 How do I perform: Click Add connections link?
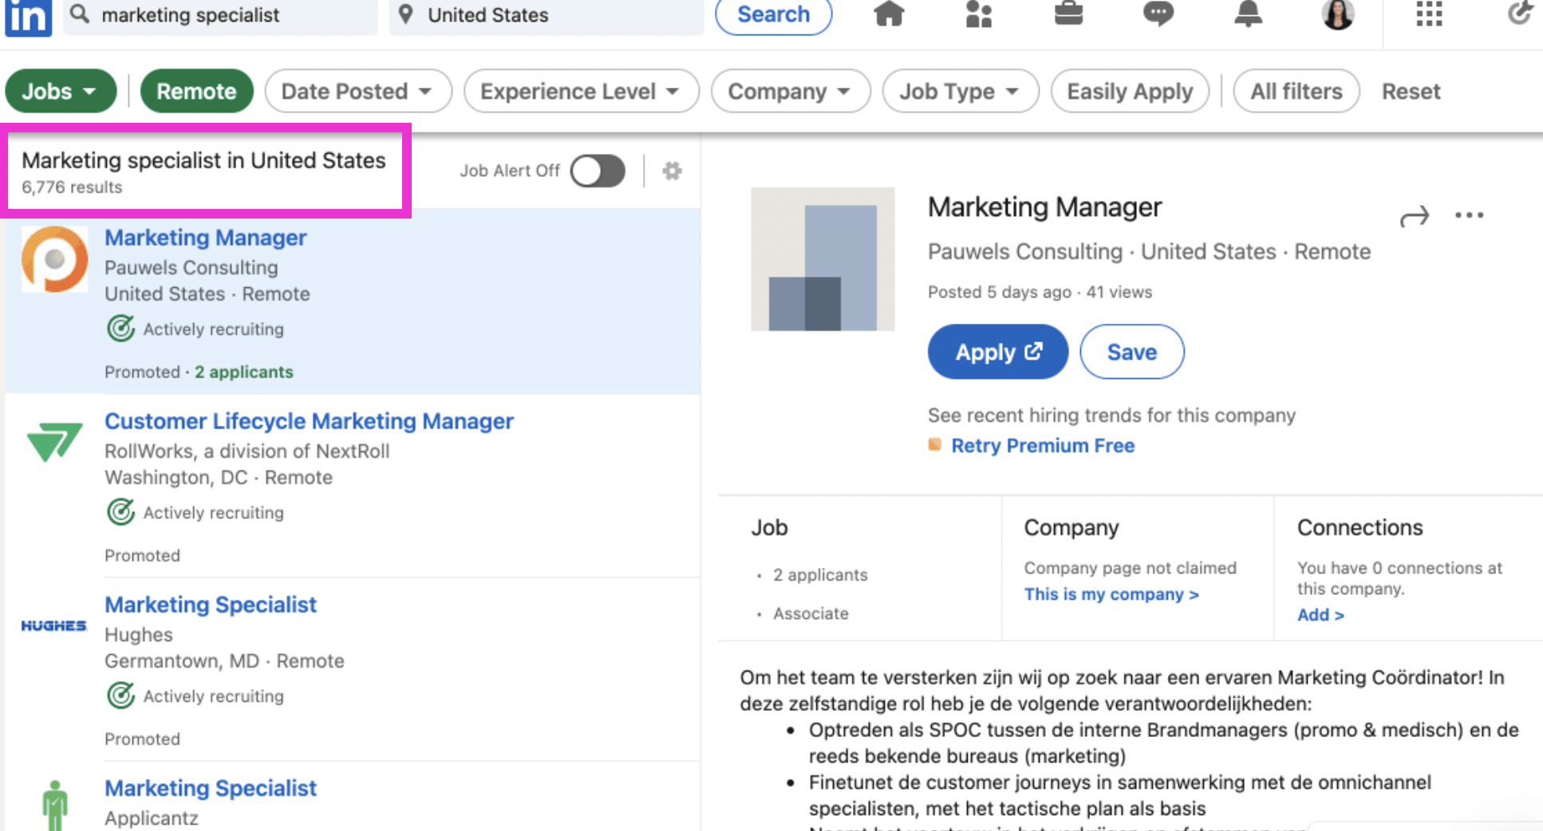pyautogui.click(x=1320, y=615)
